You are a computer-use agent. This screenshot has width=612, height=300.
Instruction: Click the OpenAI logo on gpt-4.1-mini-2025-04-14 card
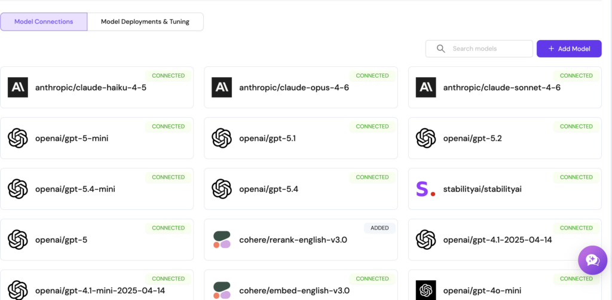coord(18,290)
